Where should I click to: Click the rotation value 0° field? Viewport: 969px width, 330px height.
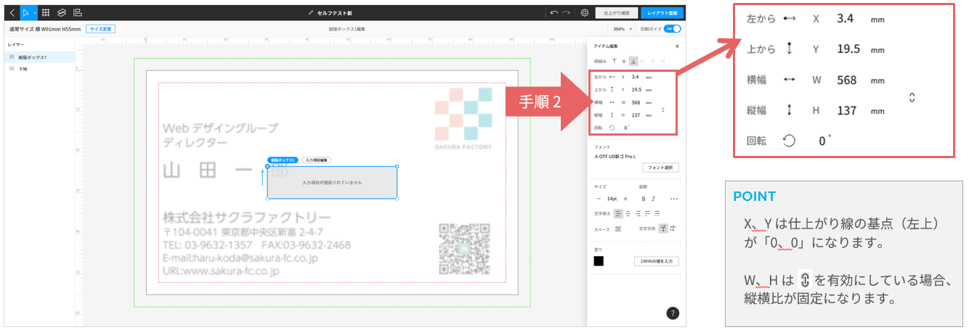[626, 128]
